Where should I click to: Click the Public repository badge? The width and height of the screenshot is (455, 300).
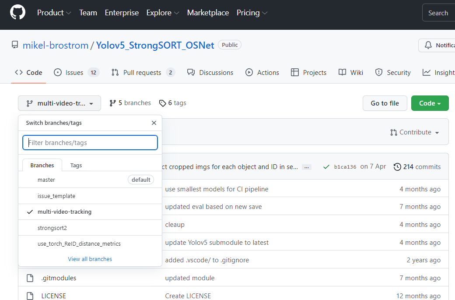pyautogui.click(x=230, y=45)
